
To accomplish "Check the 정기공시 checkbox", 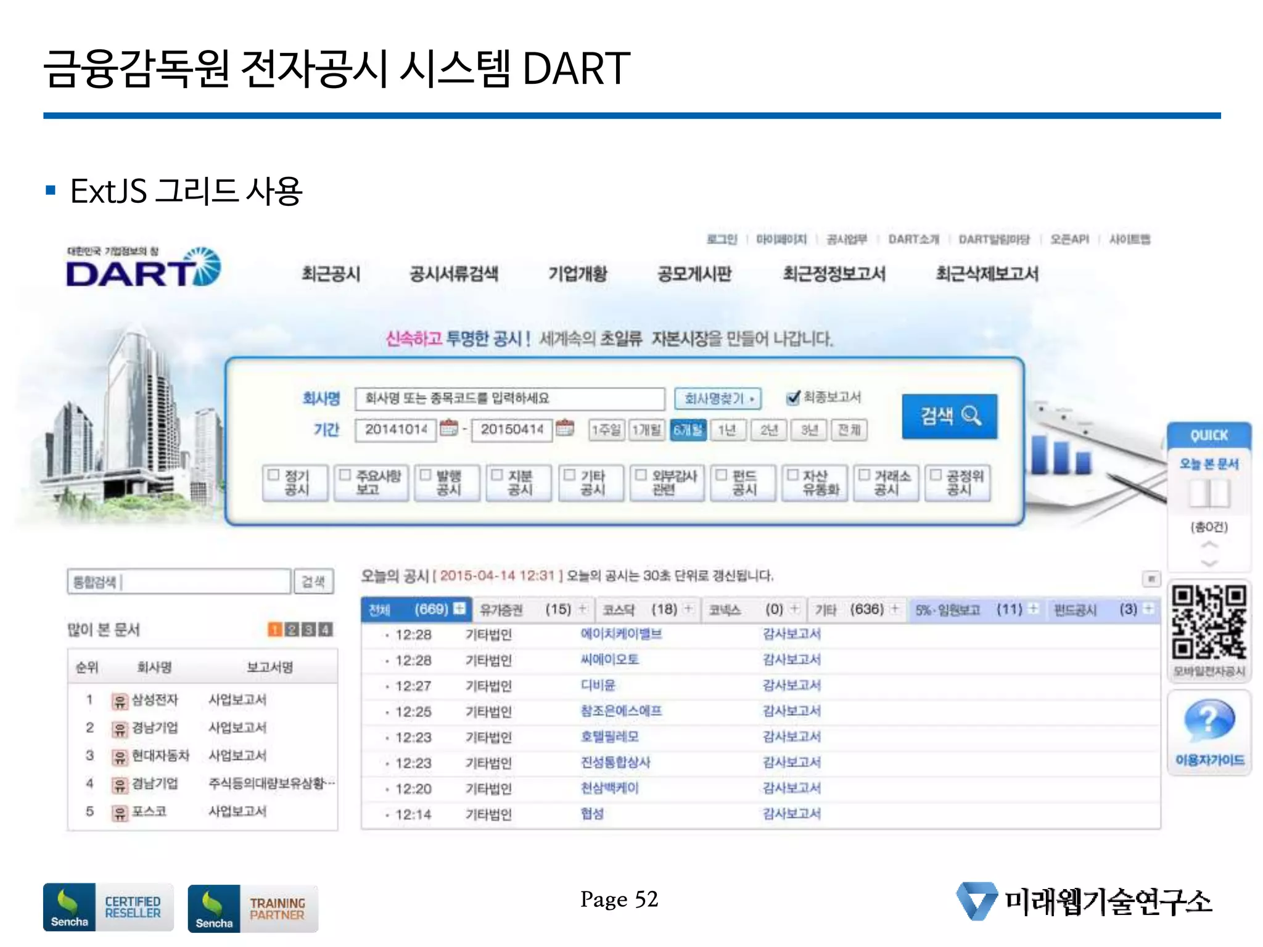I will [273, 475].
